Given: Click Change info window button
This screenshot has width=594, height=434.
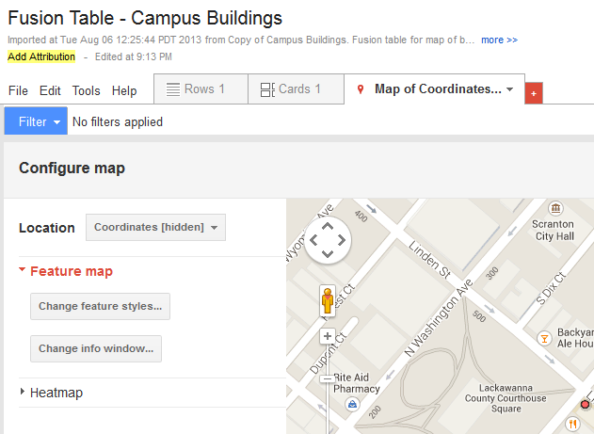Looking at the screenshot, I should coord(96,348).
